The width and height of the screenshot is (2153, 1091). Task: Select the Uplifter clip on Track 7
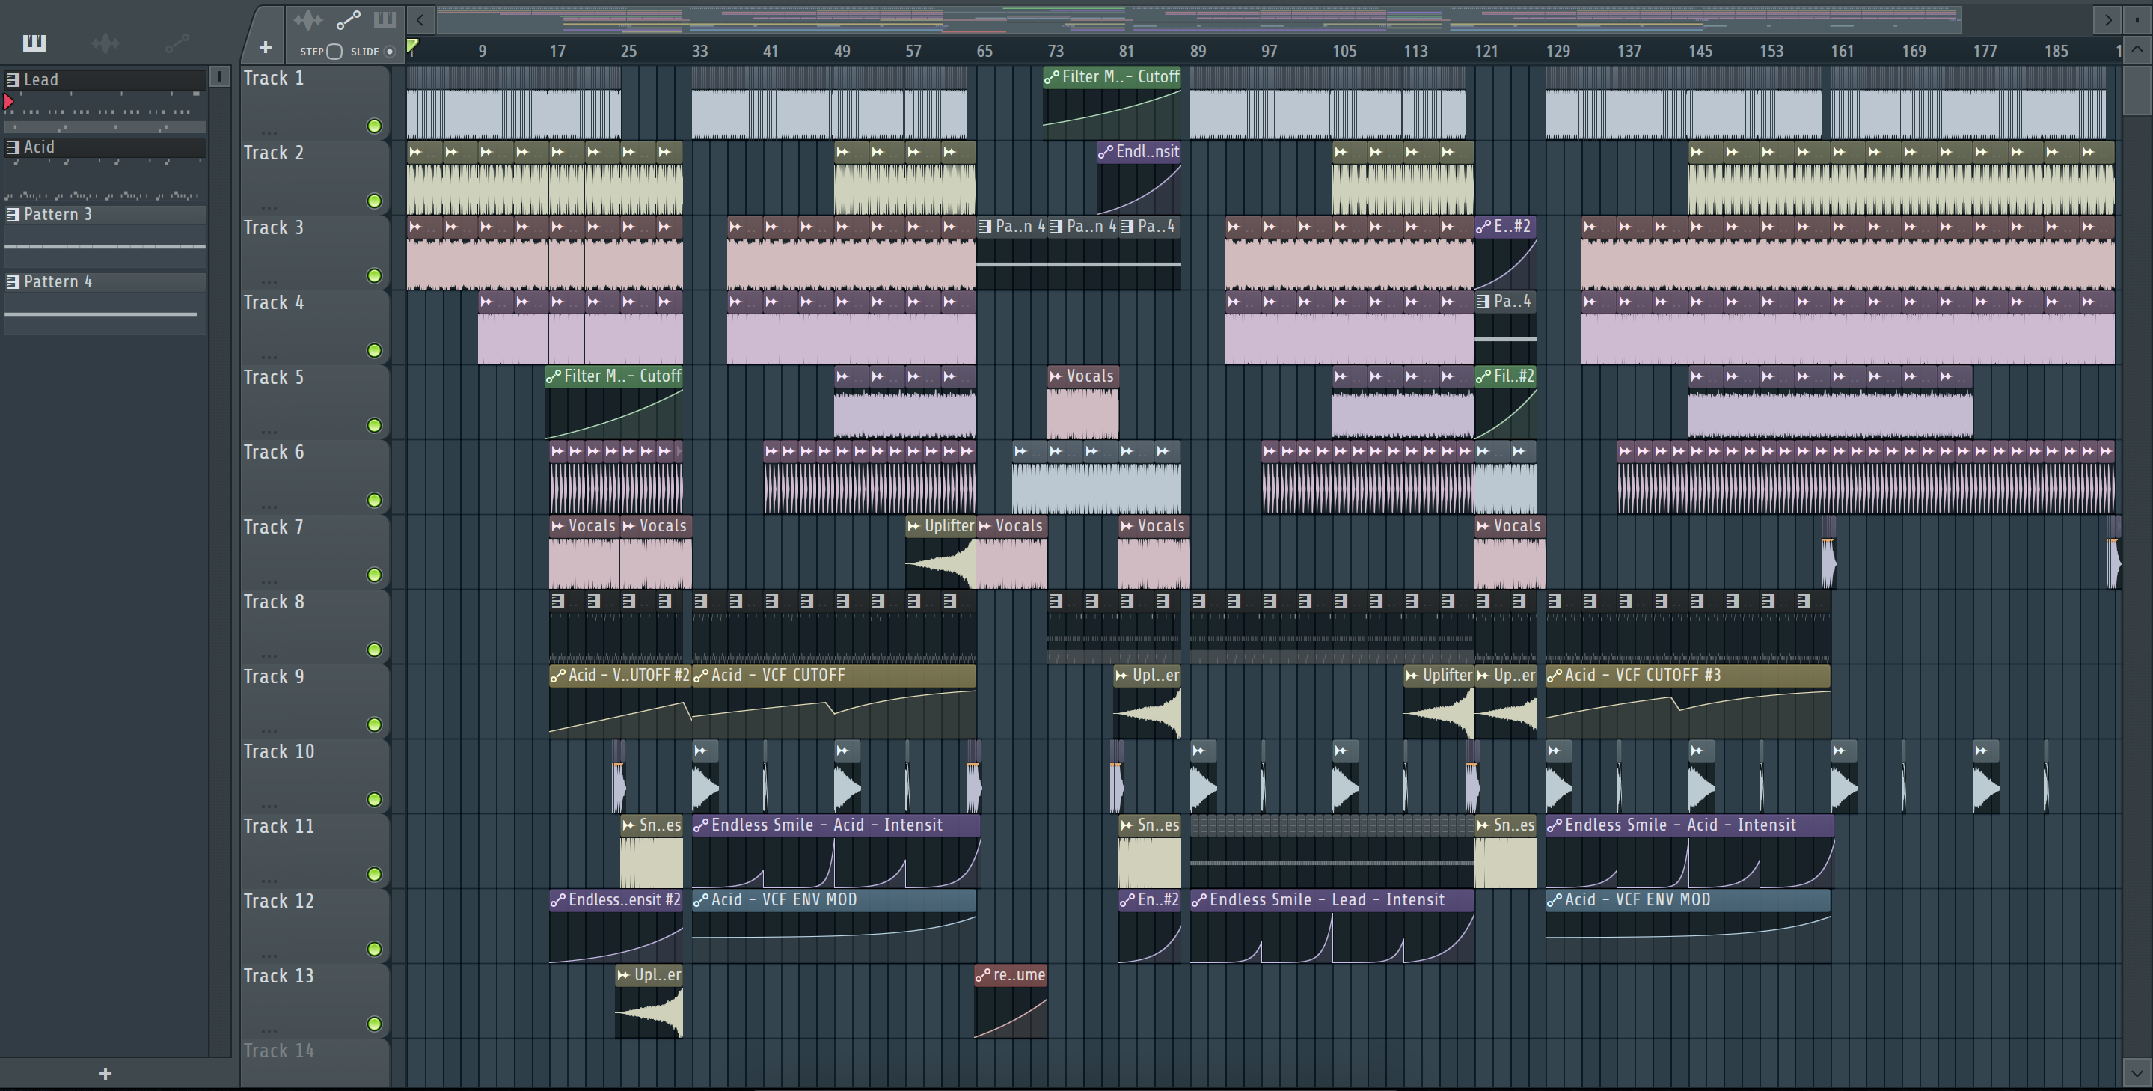click(x=940, y=551)
